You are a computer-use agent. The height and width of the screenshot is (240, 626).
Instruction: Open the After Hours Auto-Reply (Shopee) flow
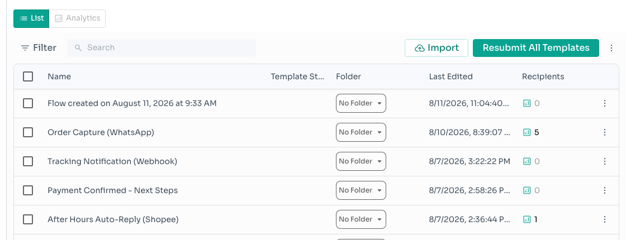pyautogui.click(x=113, y=219)
